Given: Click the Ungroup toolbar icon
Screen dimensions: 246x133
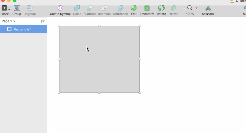Looking at the screenshot, I should 30,8.
